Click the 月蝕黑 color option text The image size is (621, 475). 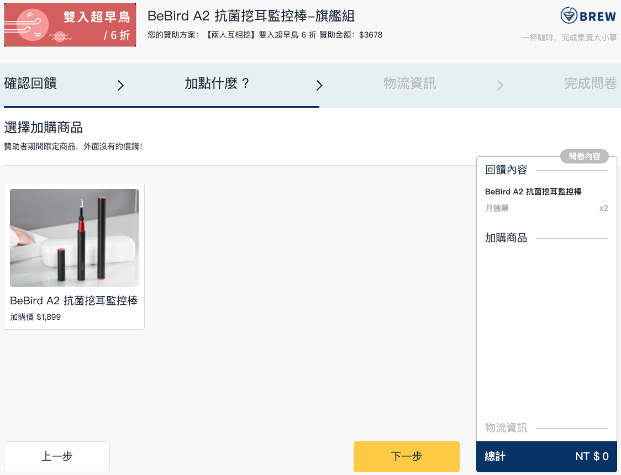pyautogui.click(x=497, y=208)
